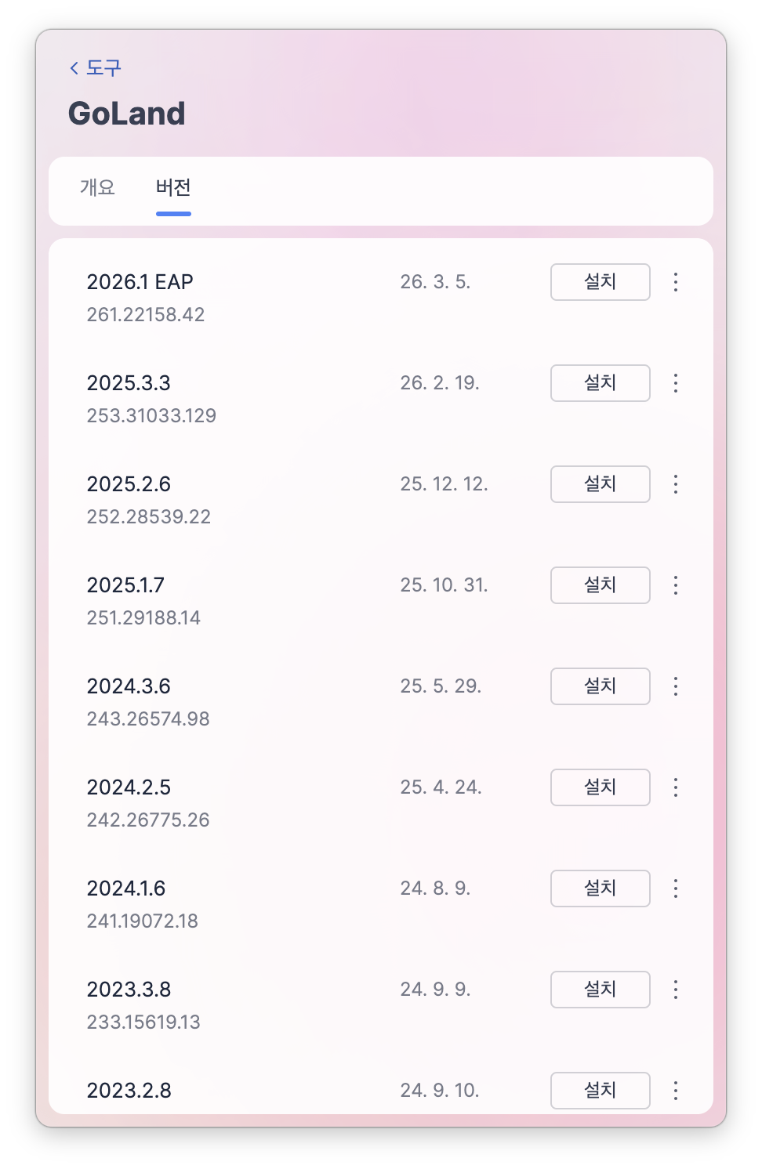Install GoLand version 2024.1.6

point(601,889)
